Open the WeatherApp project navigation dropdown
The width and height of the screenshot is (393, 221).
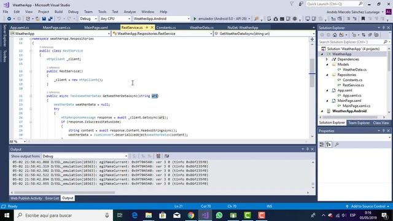pyautogui.click(x=60, y=34)
